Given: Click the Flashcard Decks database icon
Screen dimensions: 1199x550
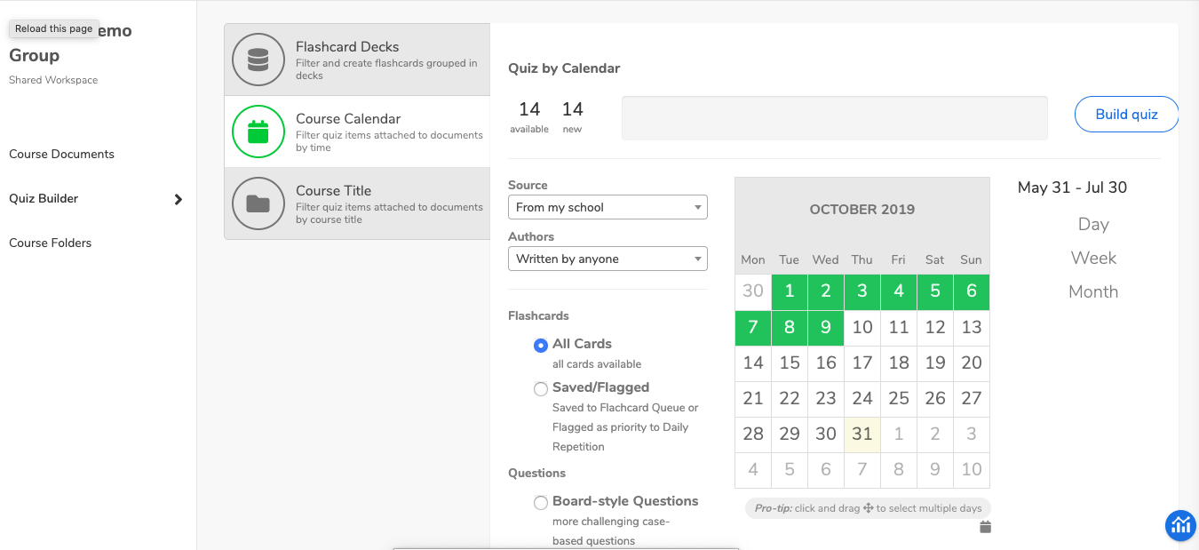Looking at the screenshot, I should 258,60.
